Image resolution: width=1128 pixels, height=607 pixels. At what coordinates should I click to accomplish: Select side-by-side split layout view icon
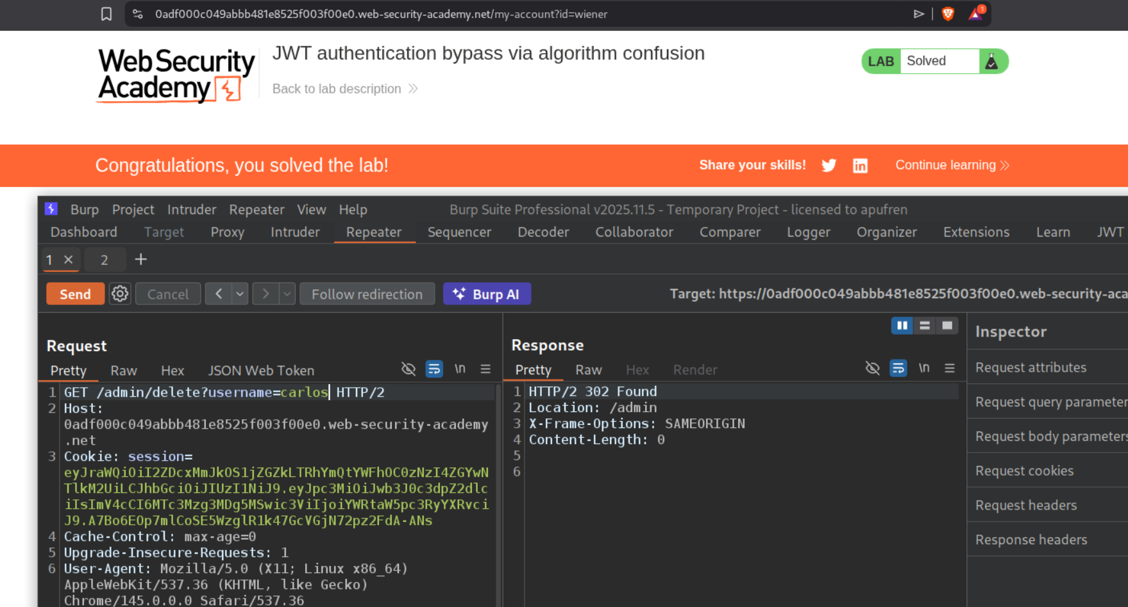[x=902, y=326]
